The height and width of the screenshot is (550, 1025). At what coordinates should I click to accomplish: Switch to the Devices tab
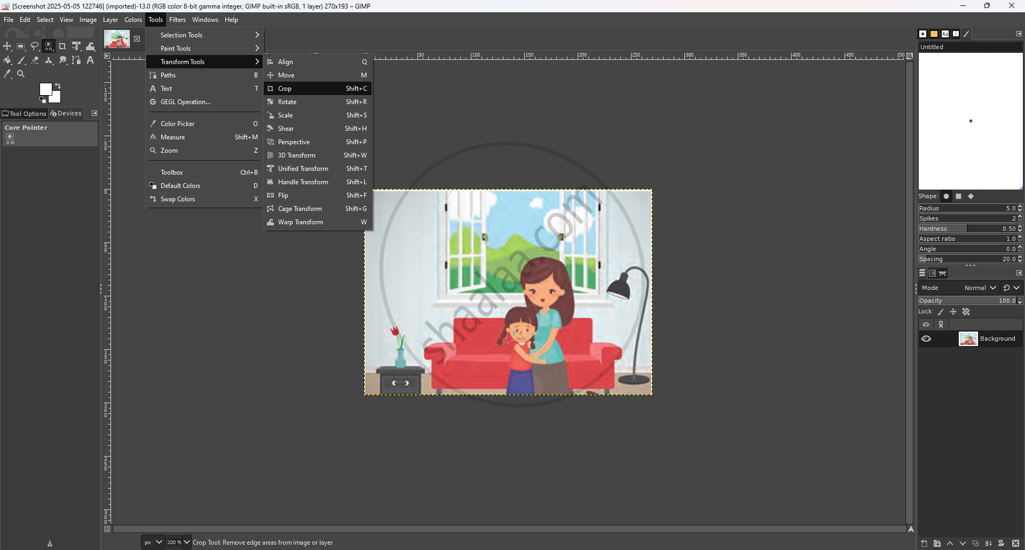click(66, 113)
